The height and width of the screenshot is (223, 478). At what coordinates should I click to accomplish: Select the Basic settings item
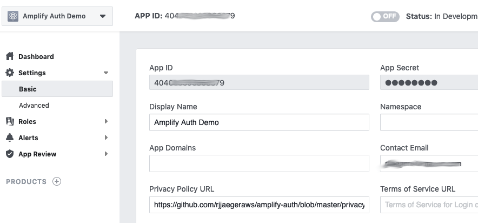click(57, 89)
